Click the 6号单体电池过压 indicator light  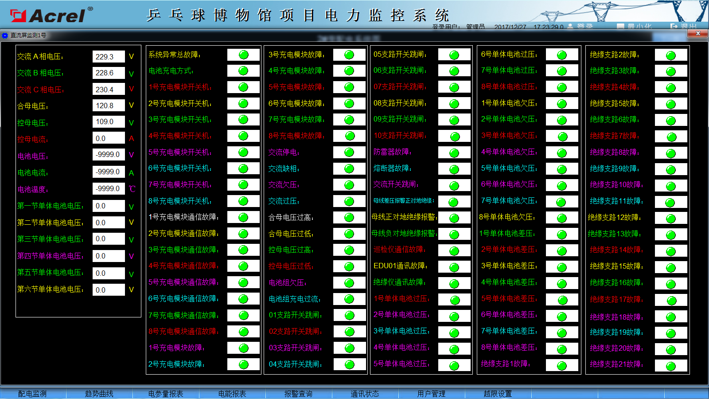pyautogui.click(x=562, y=55)
